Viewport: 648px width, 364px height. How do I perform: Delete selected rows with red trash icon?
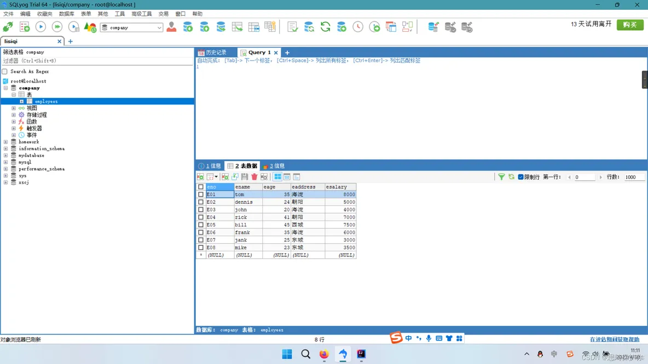point(254,177)
